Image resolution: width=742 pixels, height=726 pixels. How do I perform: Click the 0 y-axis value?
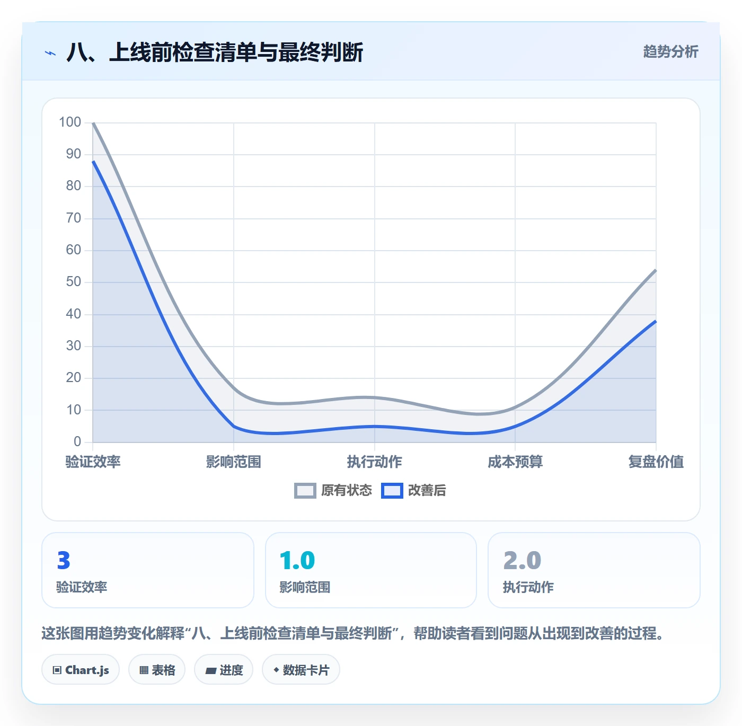tap(77, 441)
